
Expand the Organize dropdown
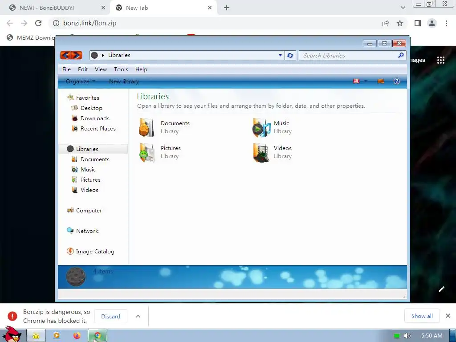pyautogui.click(x=81, y=81)
